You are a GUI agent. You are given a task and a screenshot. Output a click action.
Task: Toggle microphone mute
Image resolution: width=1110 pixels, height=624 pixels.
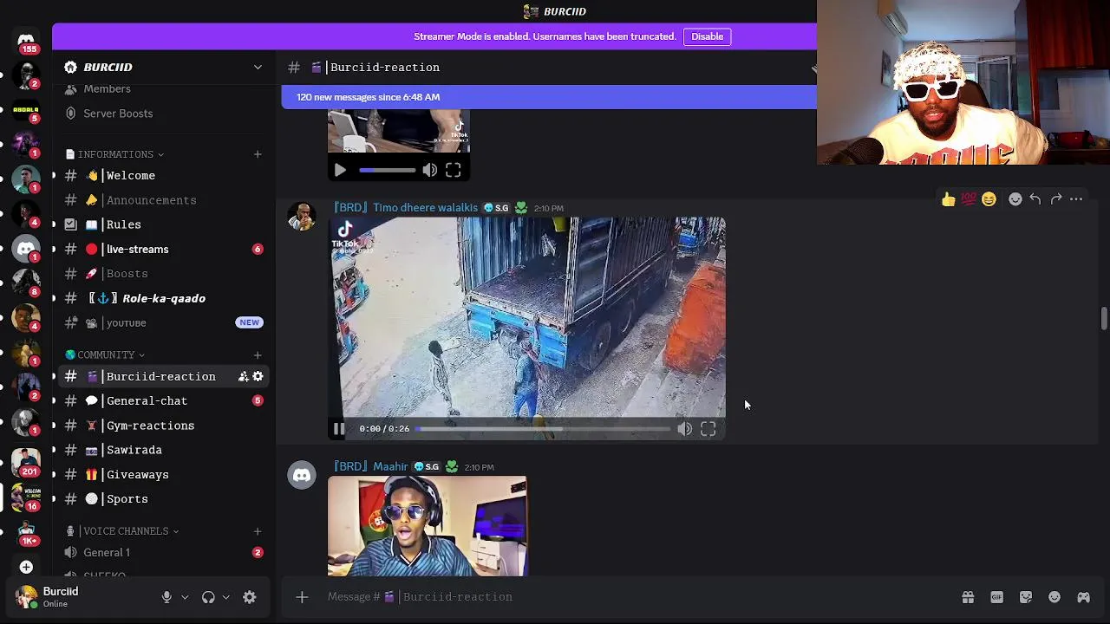pos(166,597)
